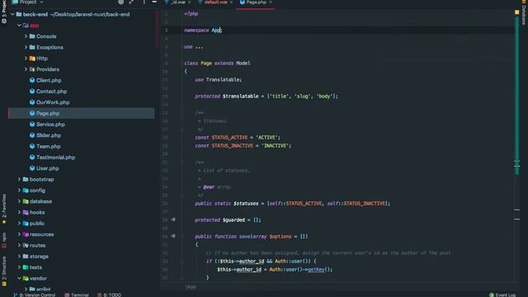Open Slider.php in the project tree
This screenshot has width=528, height=297.
(49, 135)
